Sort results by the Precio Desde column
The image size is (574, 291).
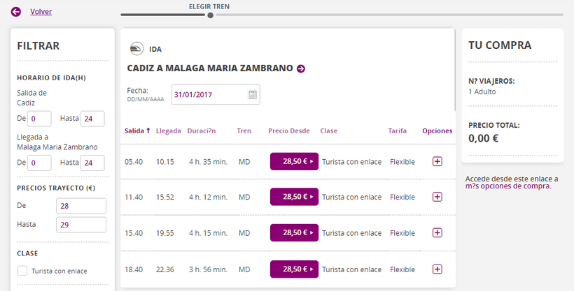(x=288, y=130)
